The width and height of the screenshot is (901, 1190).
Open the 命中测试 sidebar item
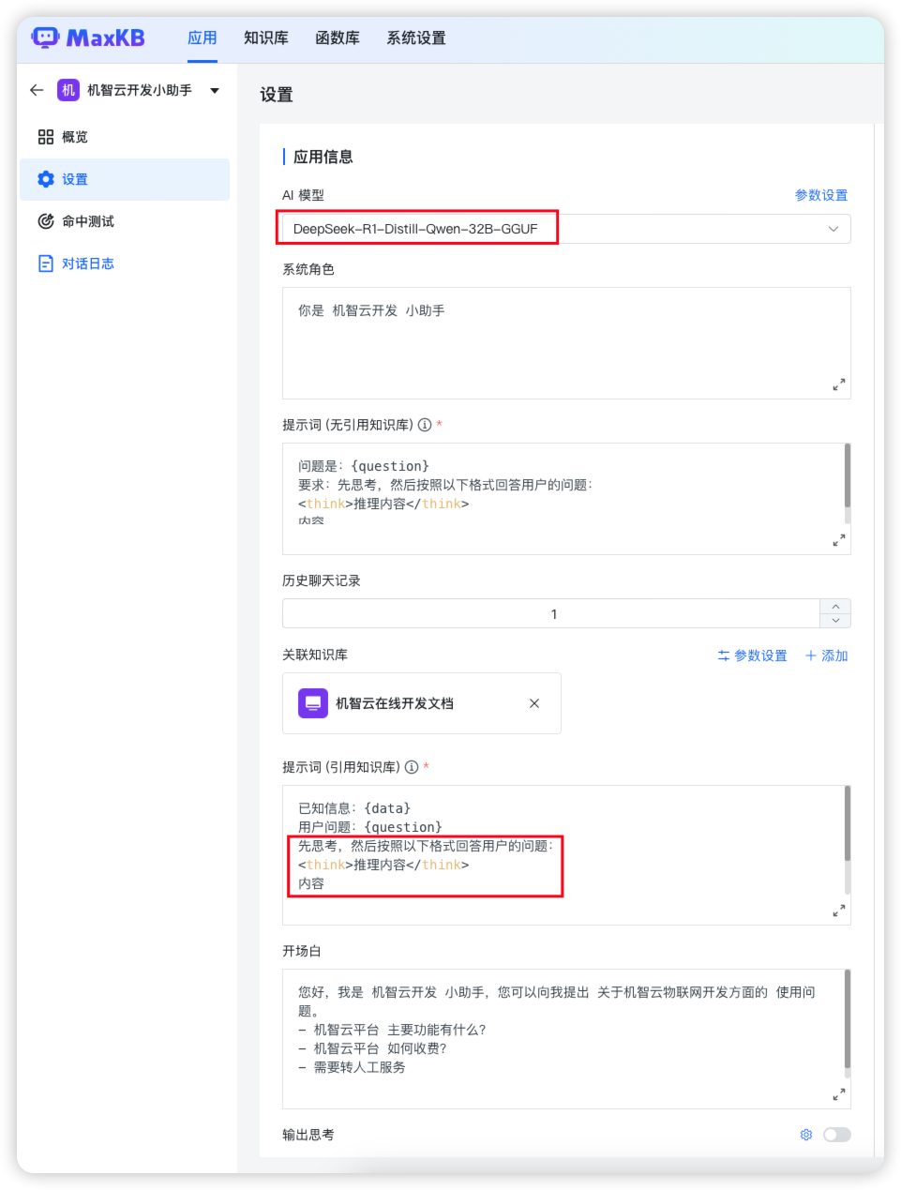tap(125, 221)
